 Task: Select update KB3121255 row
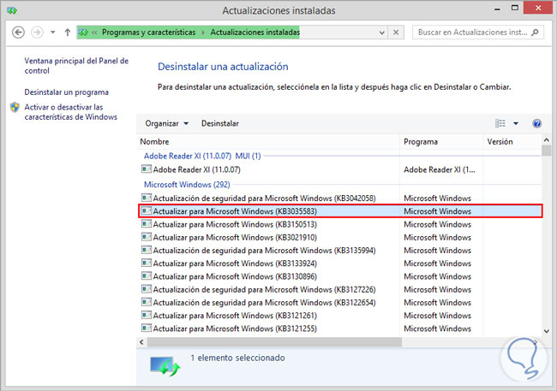(339, 329)
